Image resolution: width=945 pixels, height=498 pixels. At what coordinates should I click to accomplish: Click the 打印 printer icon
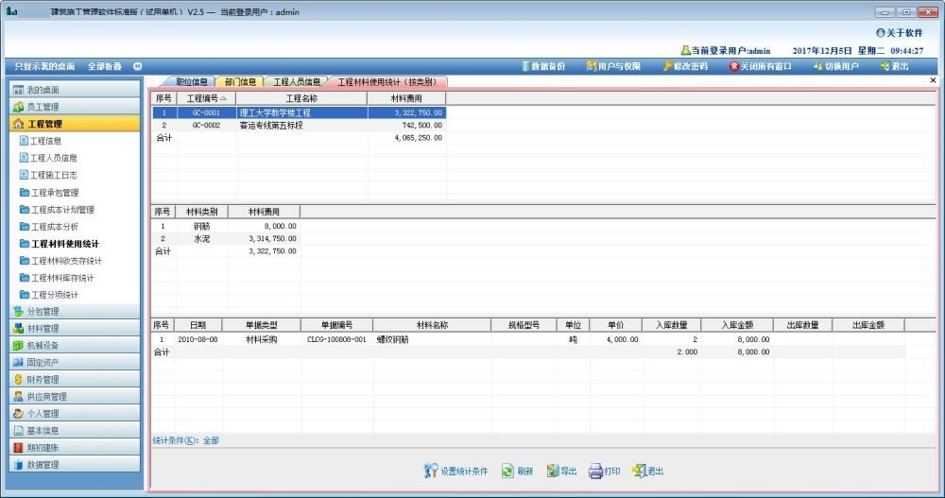pos(596,471)
